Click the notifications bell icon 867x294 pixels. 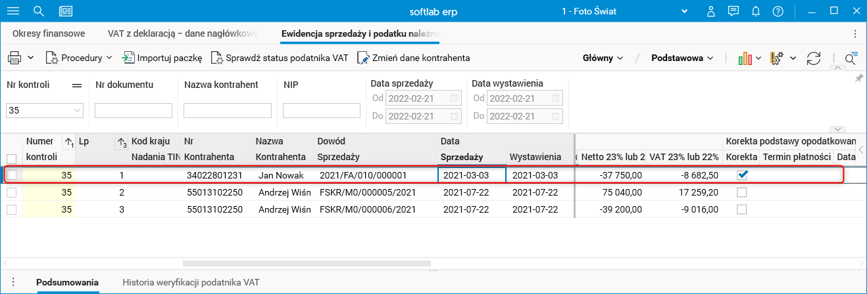pyautogui.click(x=756, y=11)
